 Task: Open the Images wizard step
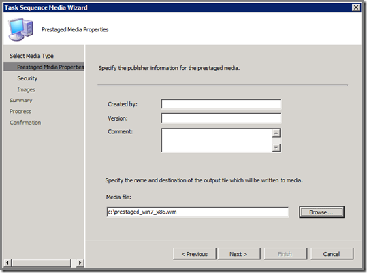(x=26, y=89)
